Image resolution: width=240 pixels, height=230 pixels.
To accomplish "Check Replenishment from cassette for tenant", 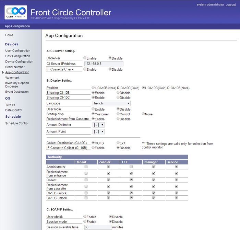I will [x=86, y=186].
